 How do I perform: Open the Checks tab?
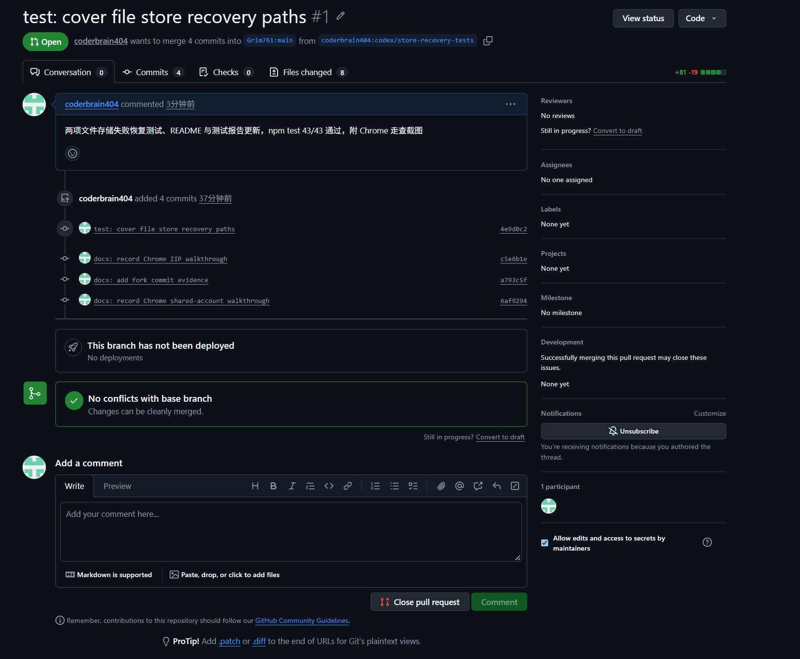226,72
